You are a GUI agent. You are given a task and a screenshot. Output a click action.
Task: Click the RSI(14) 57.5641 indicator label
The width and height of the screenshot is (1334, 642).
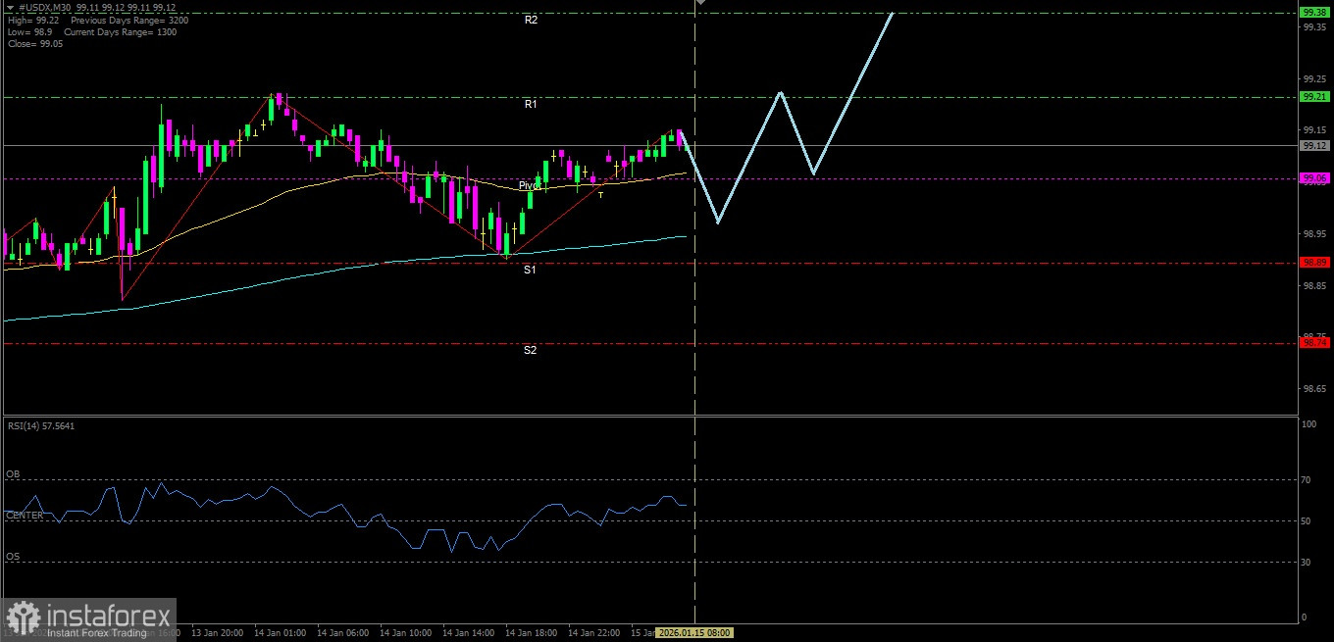click(40, 426)
